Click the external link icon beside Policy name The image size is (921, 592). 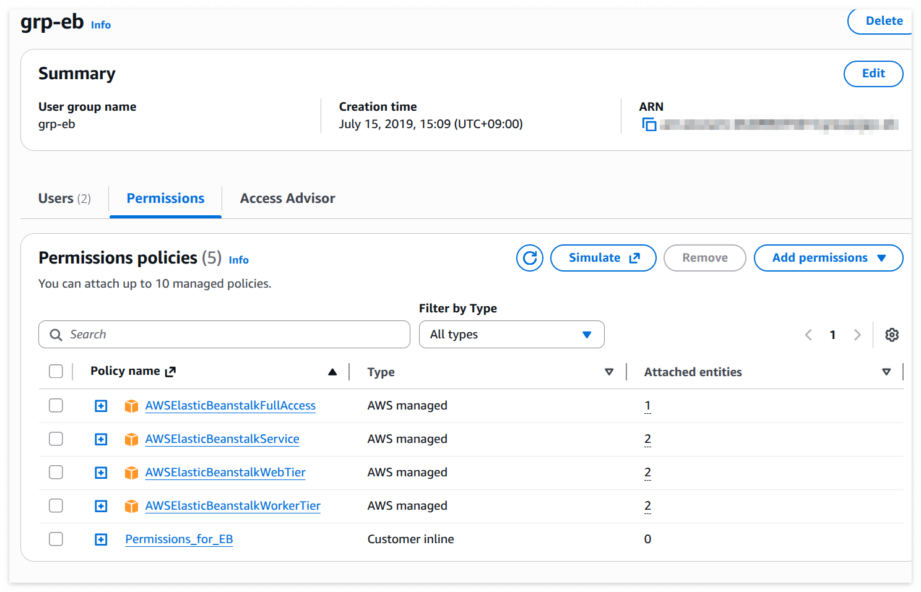pyautogui.click(x=171, y=371)
